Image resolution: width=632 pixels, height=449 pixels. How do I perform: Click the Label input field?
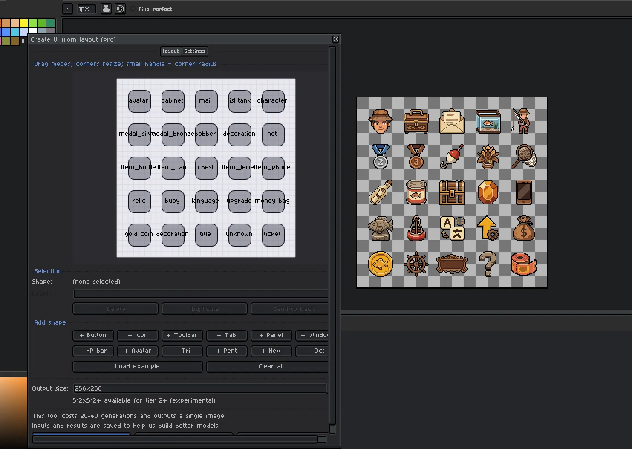coord(201,294)
